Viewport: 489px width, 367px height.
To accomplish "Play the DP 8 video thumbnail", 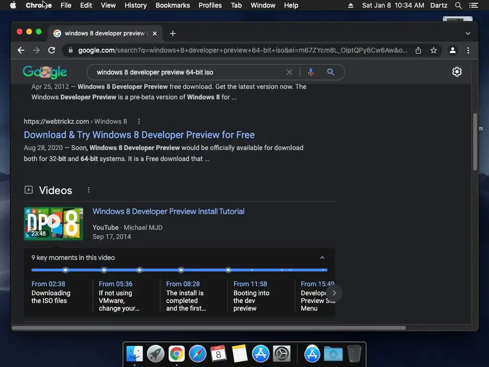I will (53, 224).
